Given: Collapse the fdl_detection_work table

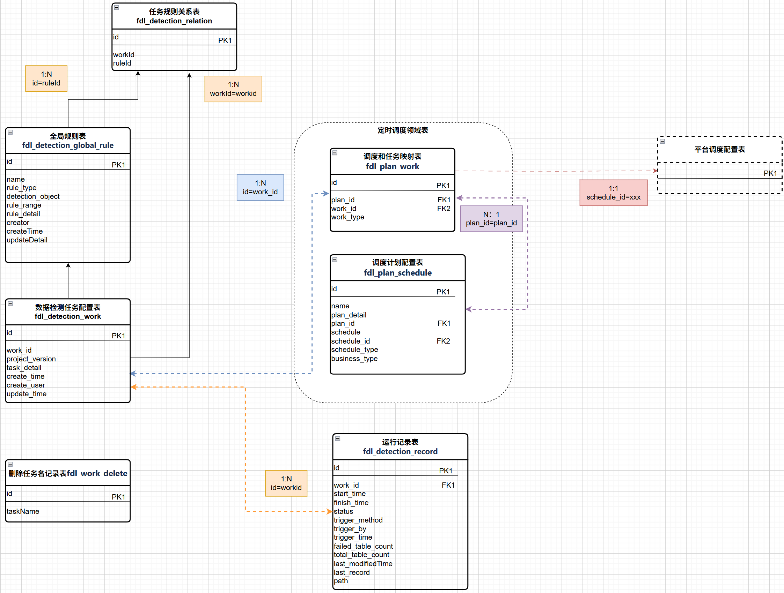Looking at the screenshot, I should (10, 304).
